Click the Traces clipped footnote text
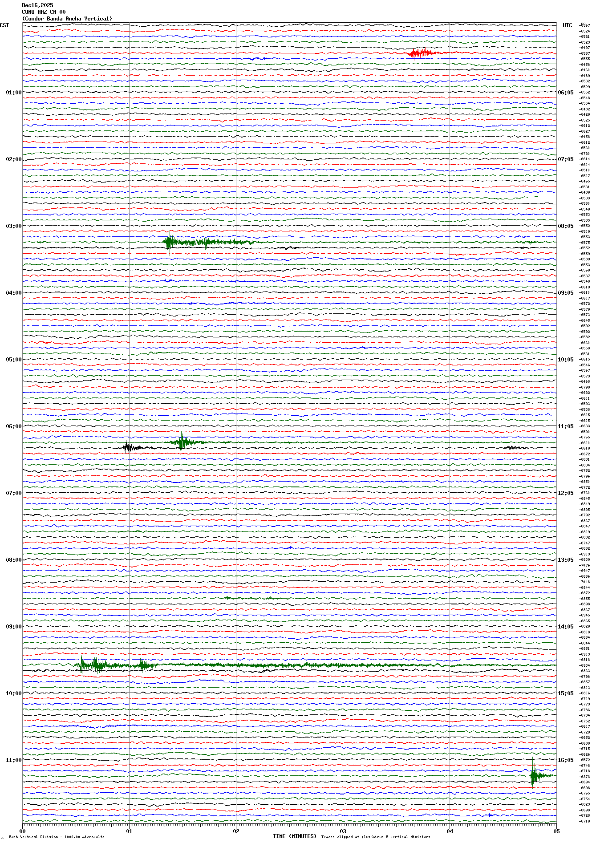The image size is (592, 843). tap(376, 837)
